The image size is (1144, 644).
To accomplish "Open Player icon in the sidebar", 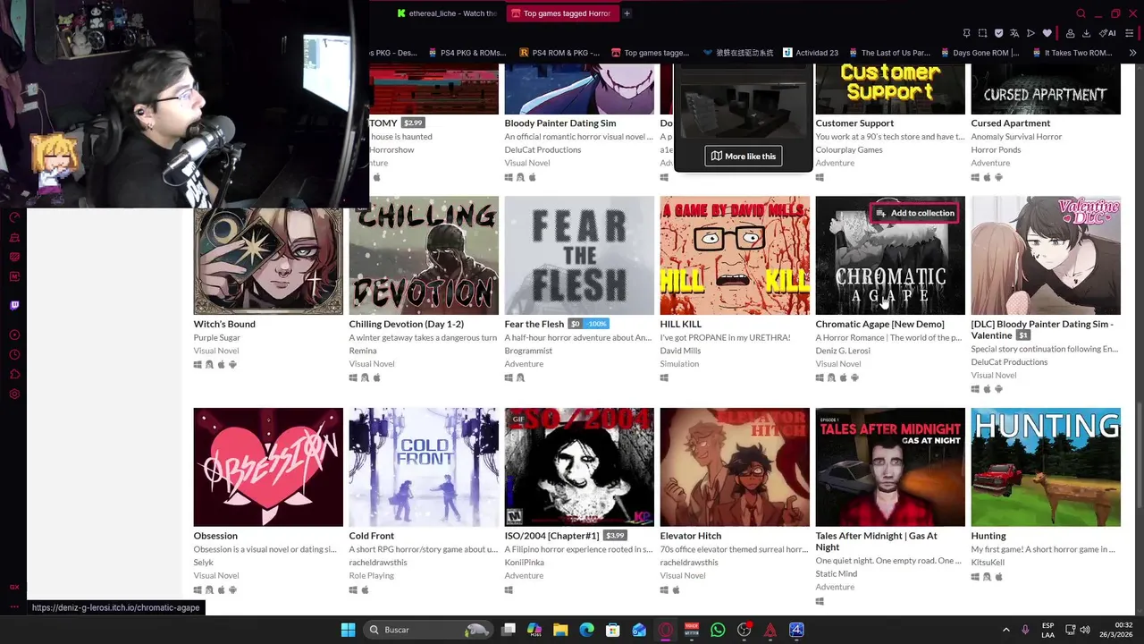I will point(14,335).
